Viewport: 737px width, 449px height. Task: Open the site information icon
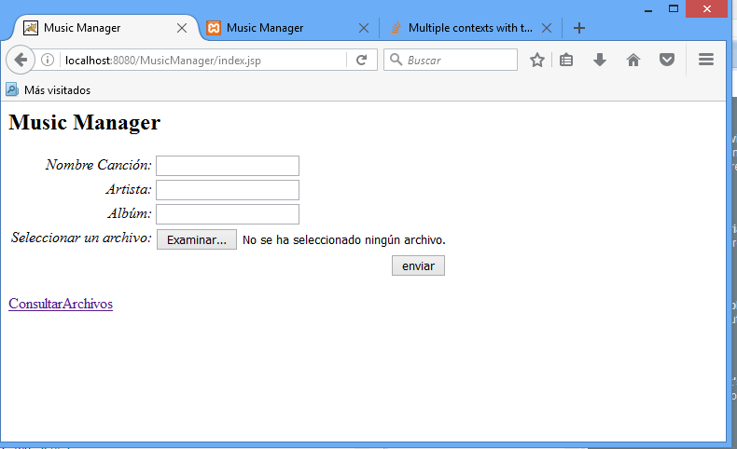coord(48,61)
